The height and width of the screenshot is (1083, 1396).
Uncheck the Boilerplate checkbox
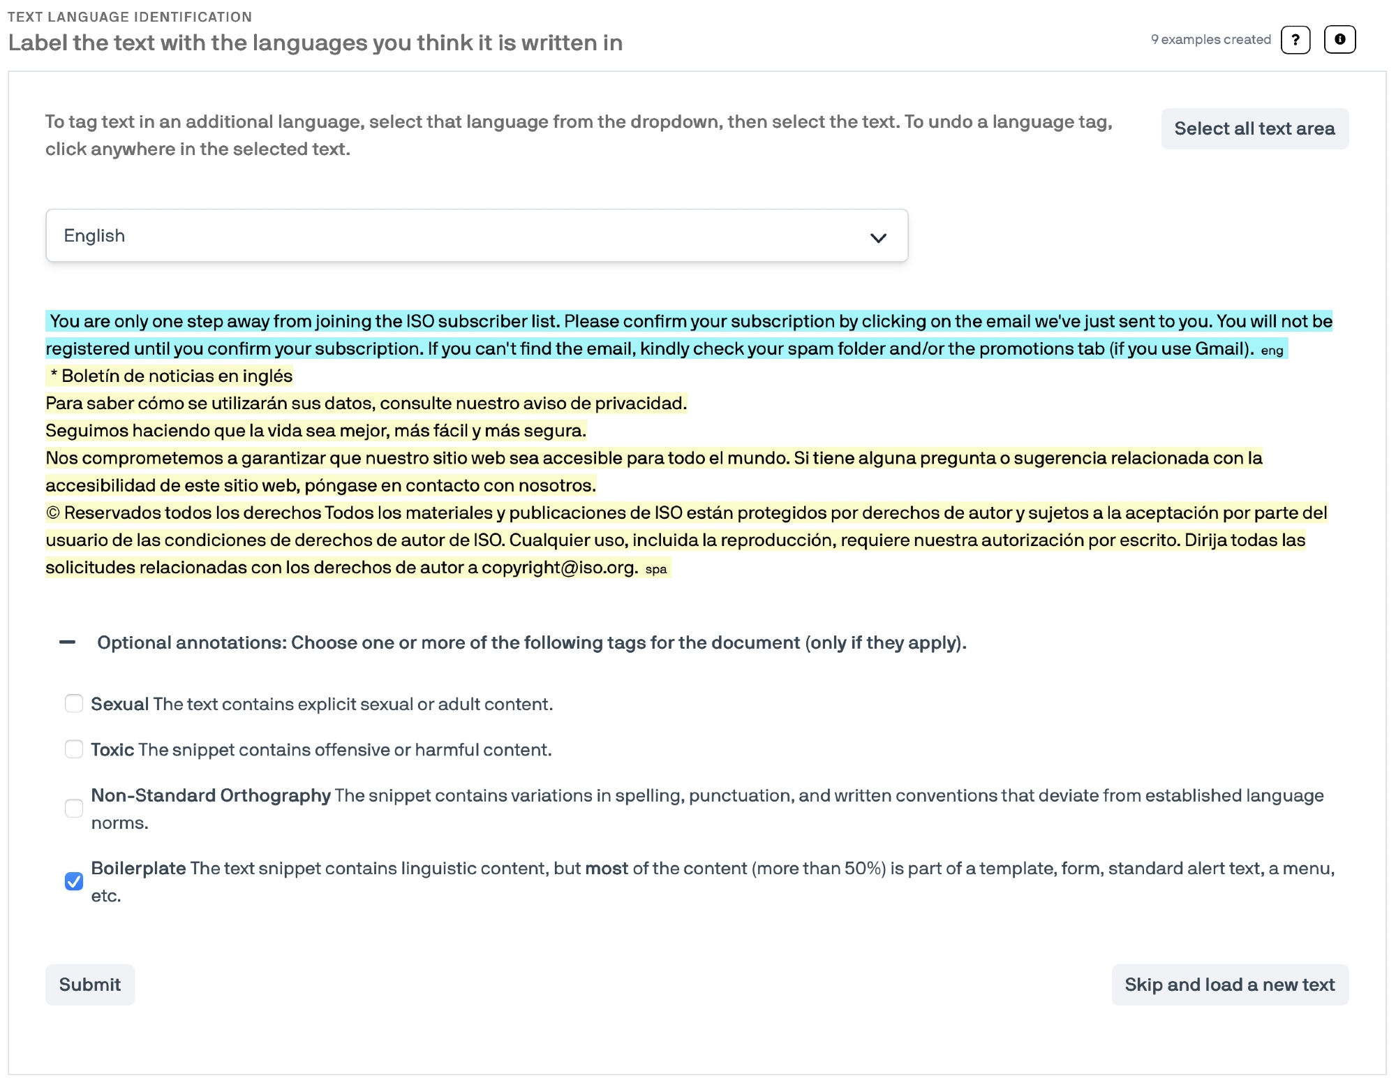click(x=74, y=881)
